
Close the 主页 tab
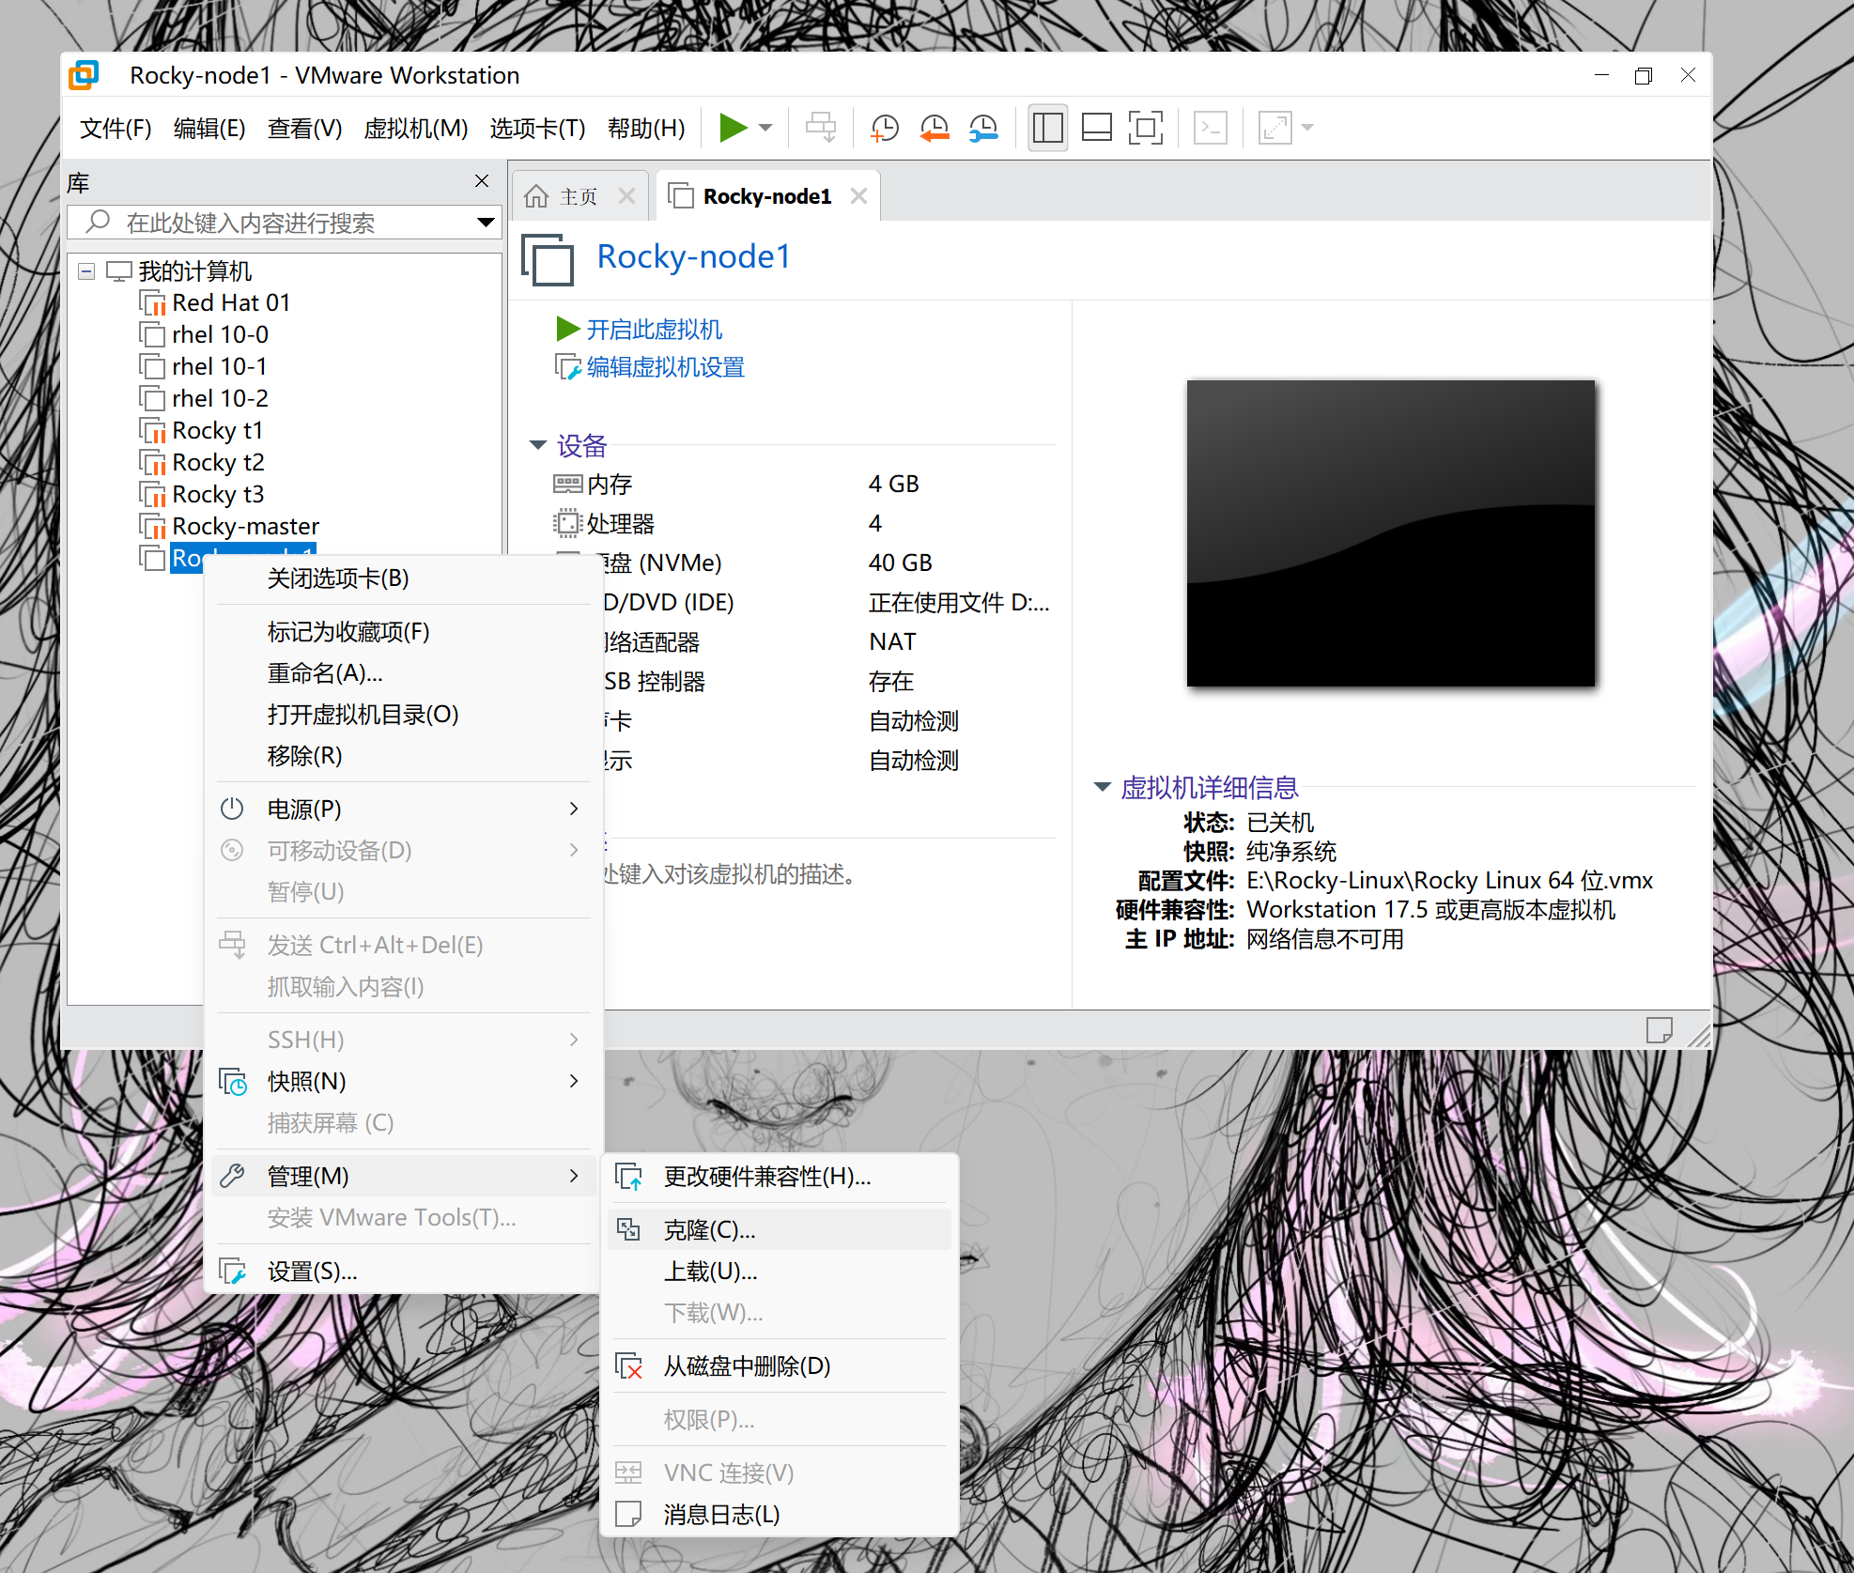click(x=627, y=196)
